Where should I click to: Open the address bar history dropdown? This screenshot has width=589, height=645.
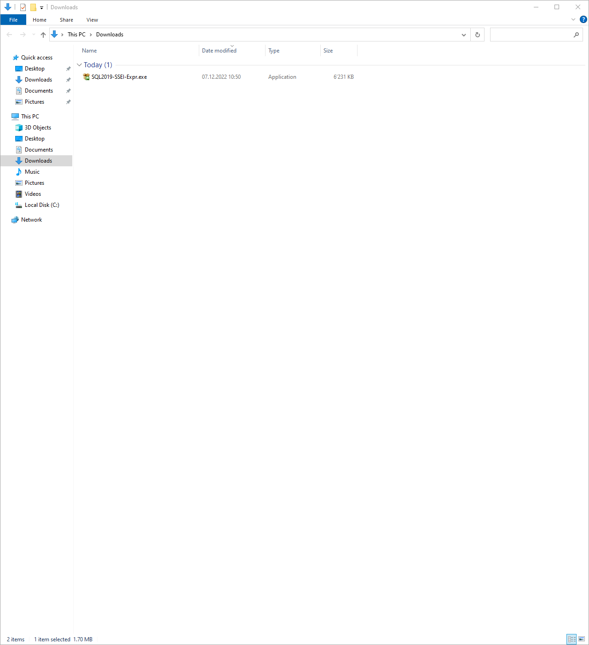pyautogui.click(x=463, y=35)
